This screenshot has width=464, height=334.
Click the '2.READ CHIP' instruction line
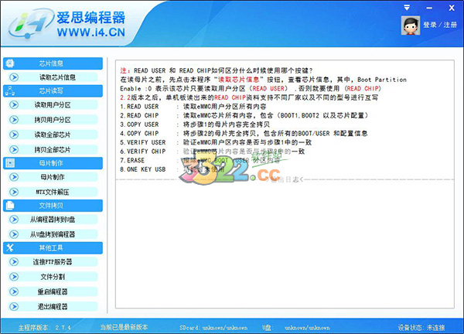tap(244, 115)
